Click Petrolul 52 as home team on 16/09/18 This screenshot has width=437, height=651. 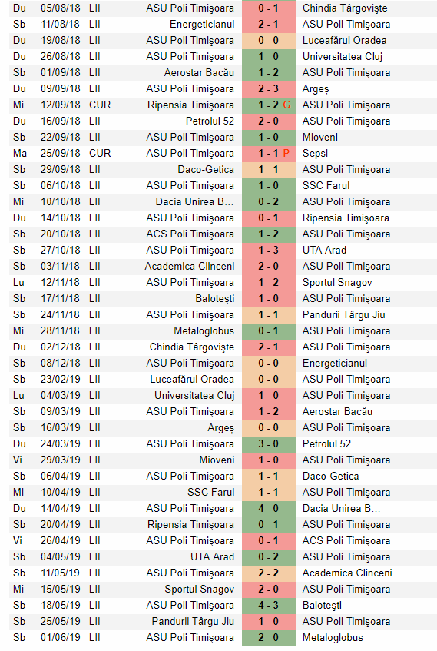click(210, 121)
